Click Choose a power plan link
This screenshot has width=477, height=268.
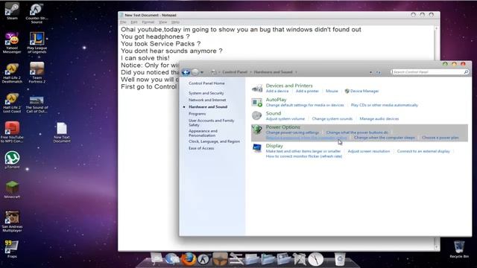tap(440, 138)
